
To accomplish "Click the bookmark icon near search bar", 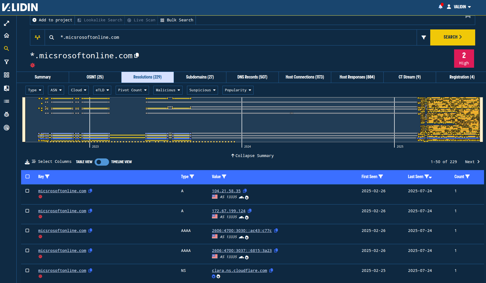I will tap(468, 16).
